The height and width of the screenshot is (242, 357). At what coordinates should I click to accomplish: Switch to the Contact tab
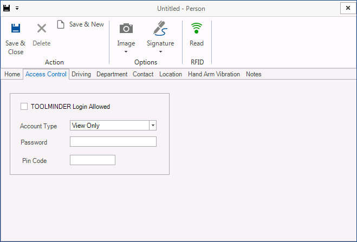[x=143, y=74]
